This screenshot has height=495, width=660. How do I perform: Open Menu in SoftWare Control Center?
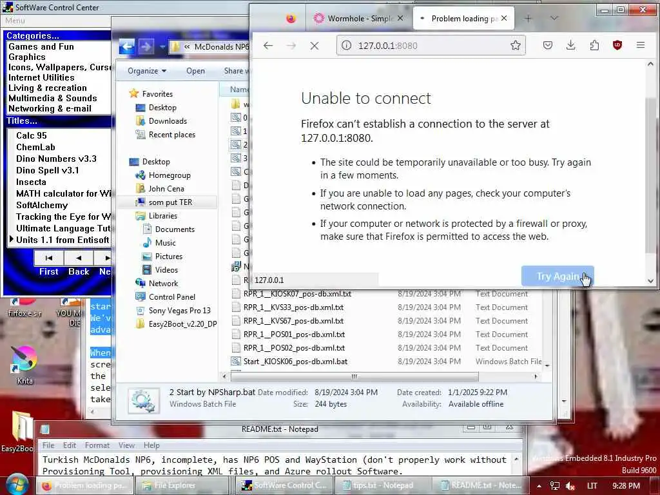(x=15, y=21)
